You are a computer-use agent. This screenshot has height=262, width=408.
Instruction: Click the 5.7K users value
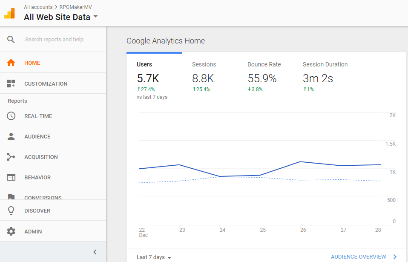[x=148, y=78]
